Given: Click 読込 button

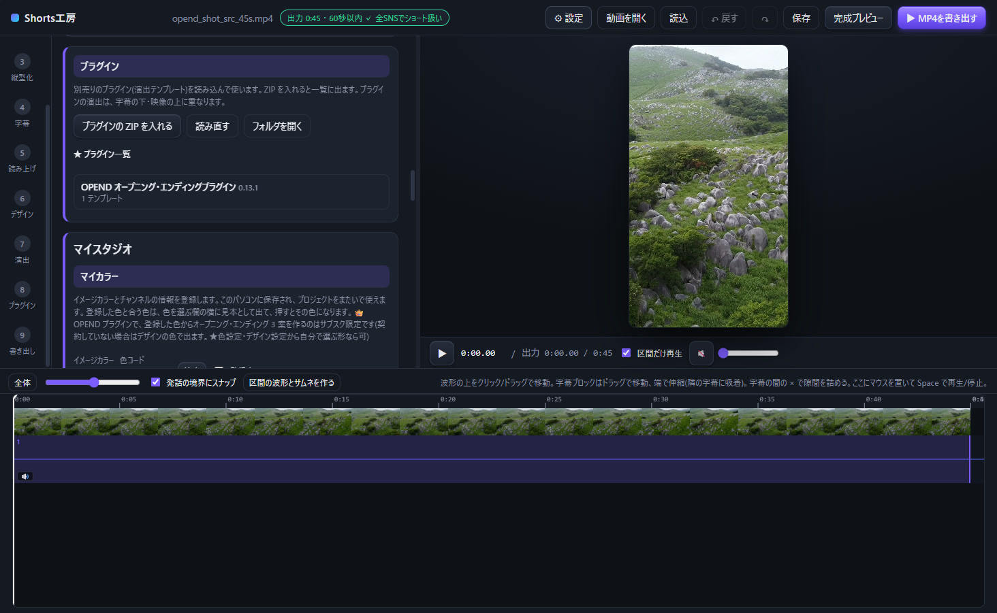Looking at the screenshot, I should pos(678,18).
